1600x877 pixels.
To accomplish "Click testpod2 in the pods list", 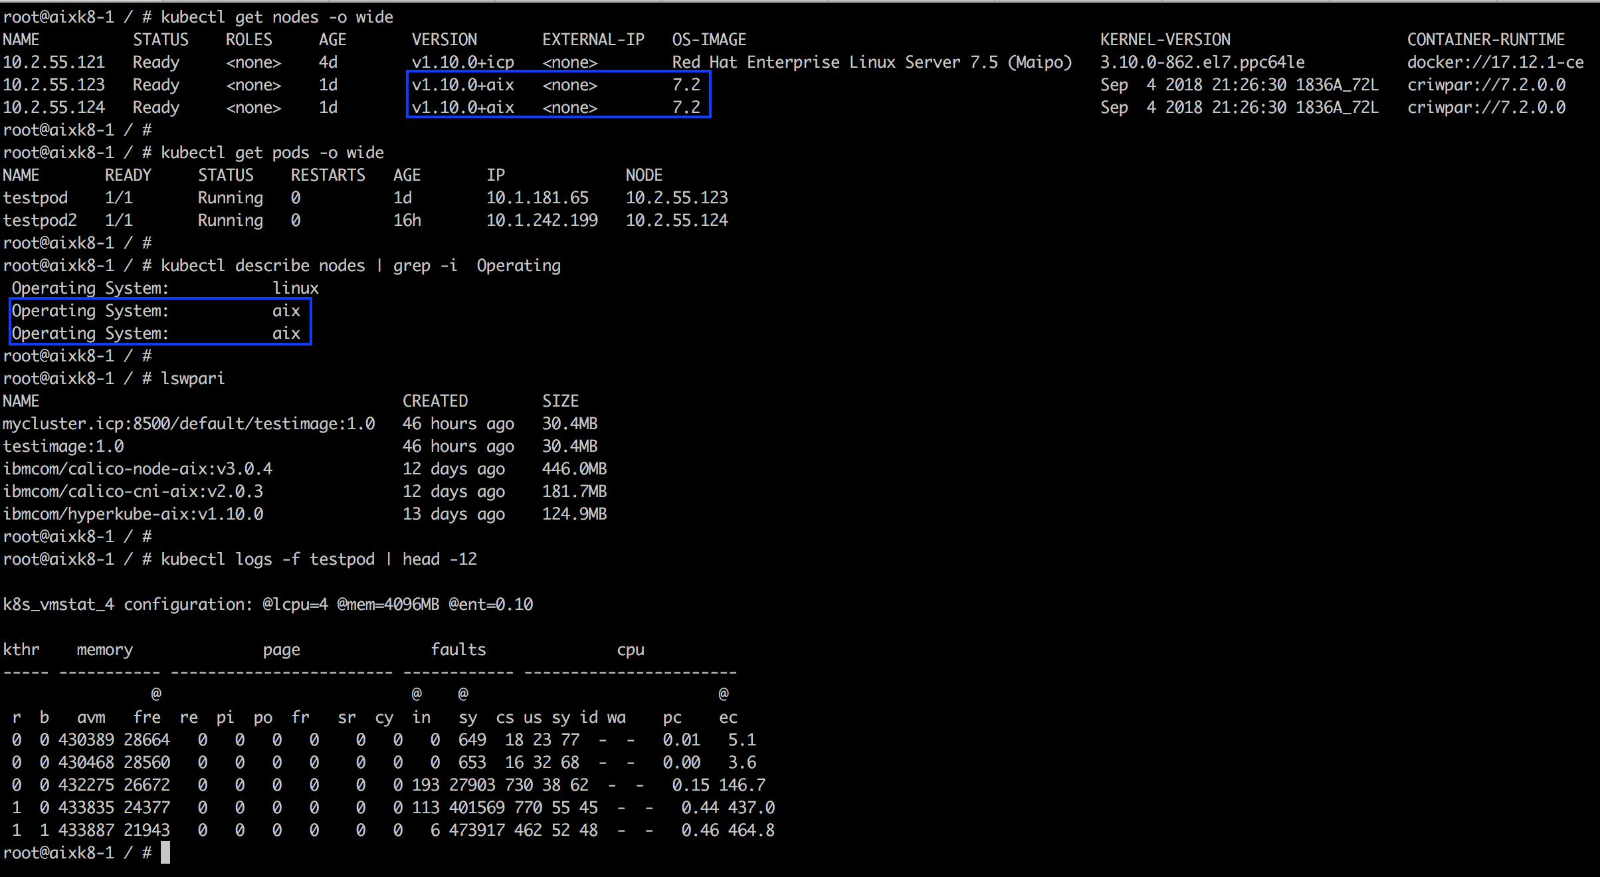I will [x=40, y=221].
